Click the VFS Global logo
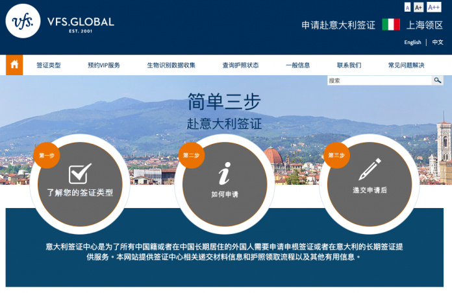Viewport: 452px width, 293px height. tap(60, 22)
